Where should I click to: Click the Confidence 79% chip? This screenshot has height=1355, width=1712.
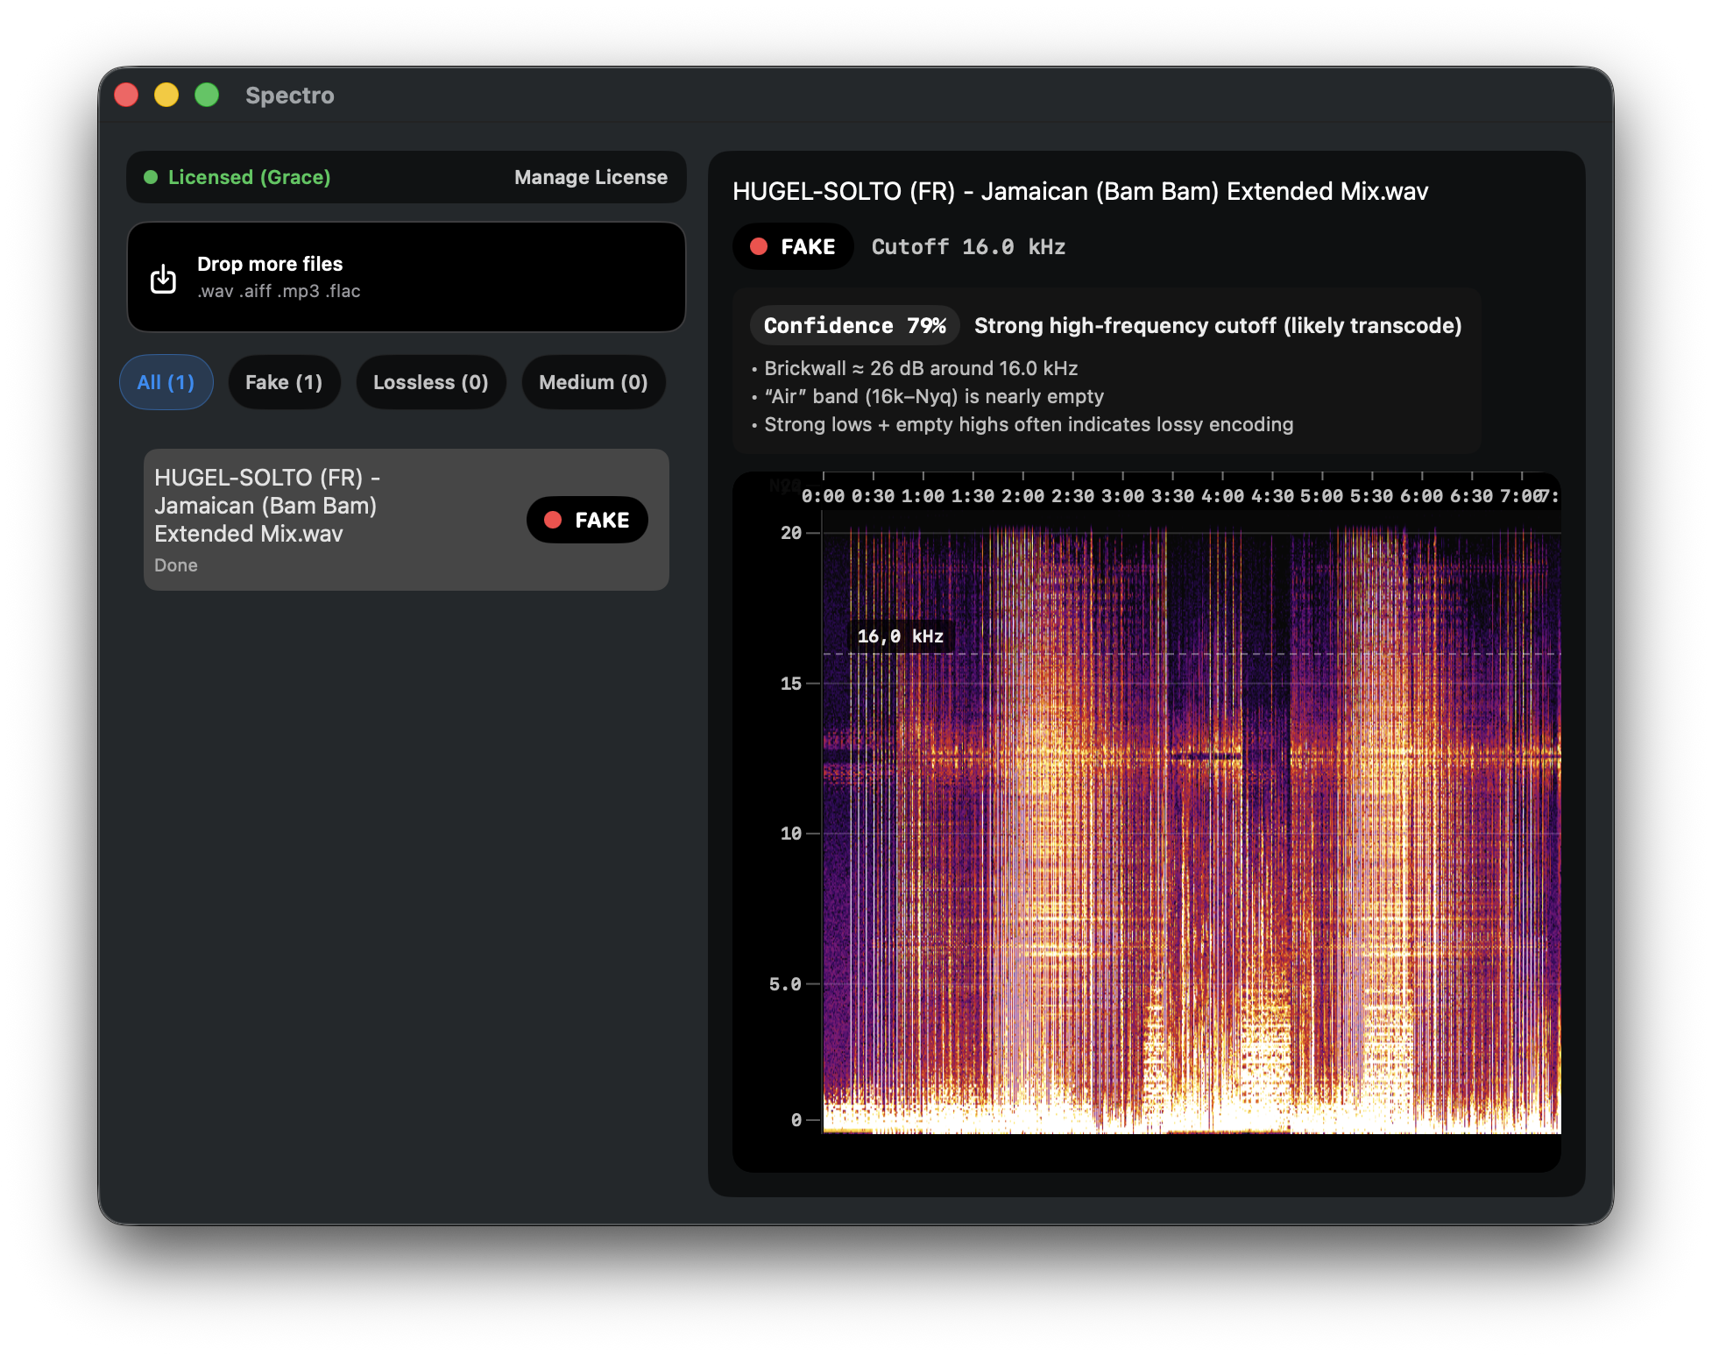854,325
